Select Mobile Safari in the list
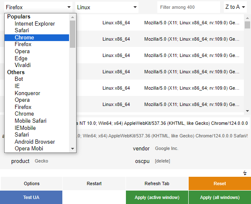Image resolution: width=251 pixels, height=204 pixels. [x=37, y=121]
